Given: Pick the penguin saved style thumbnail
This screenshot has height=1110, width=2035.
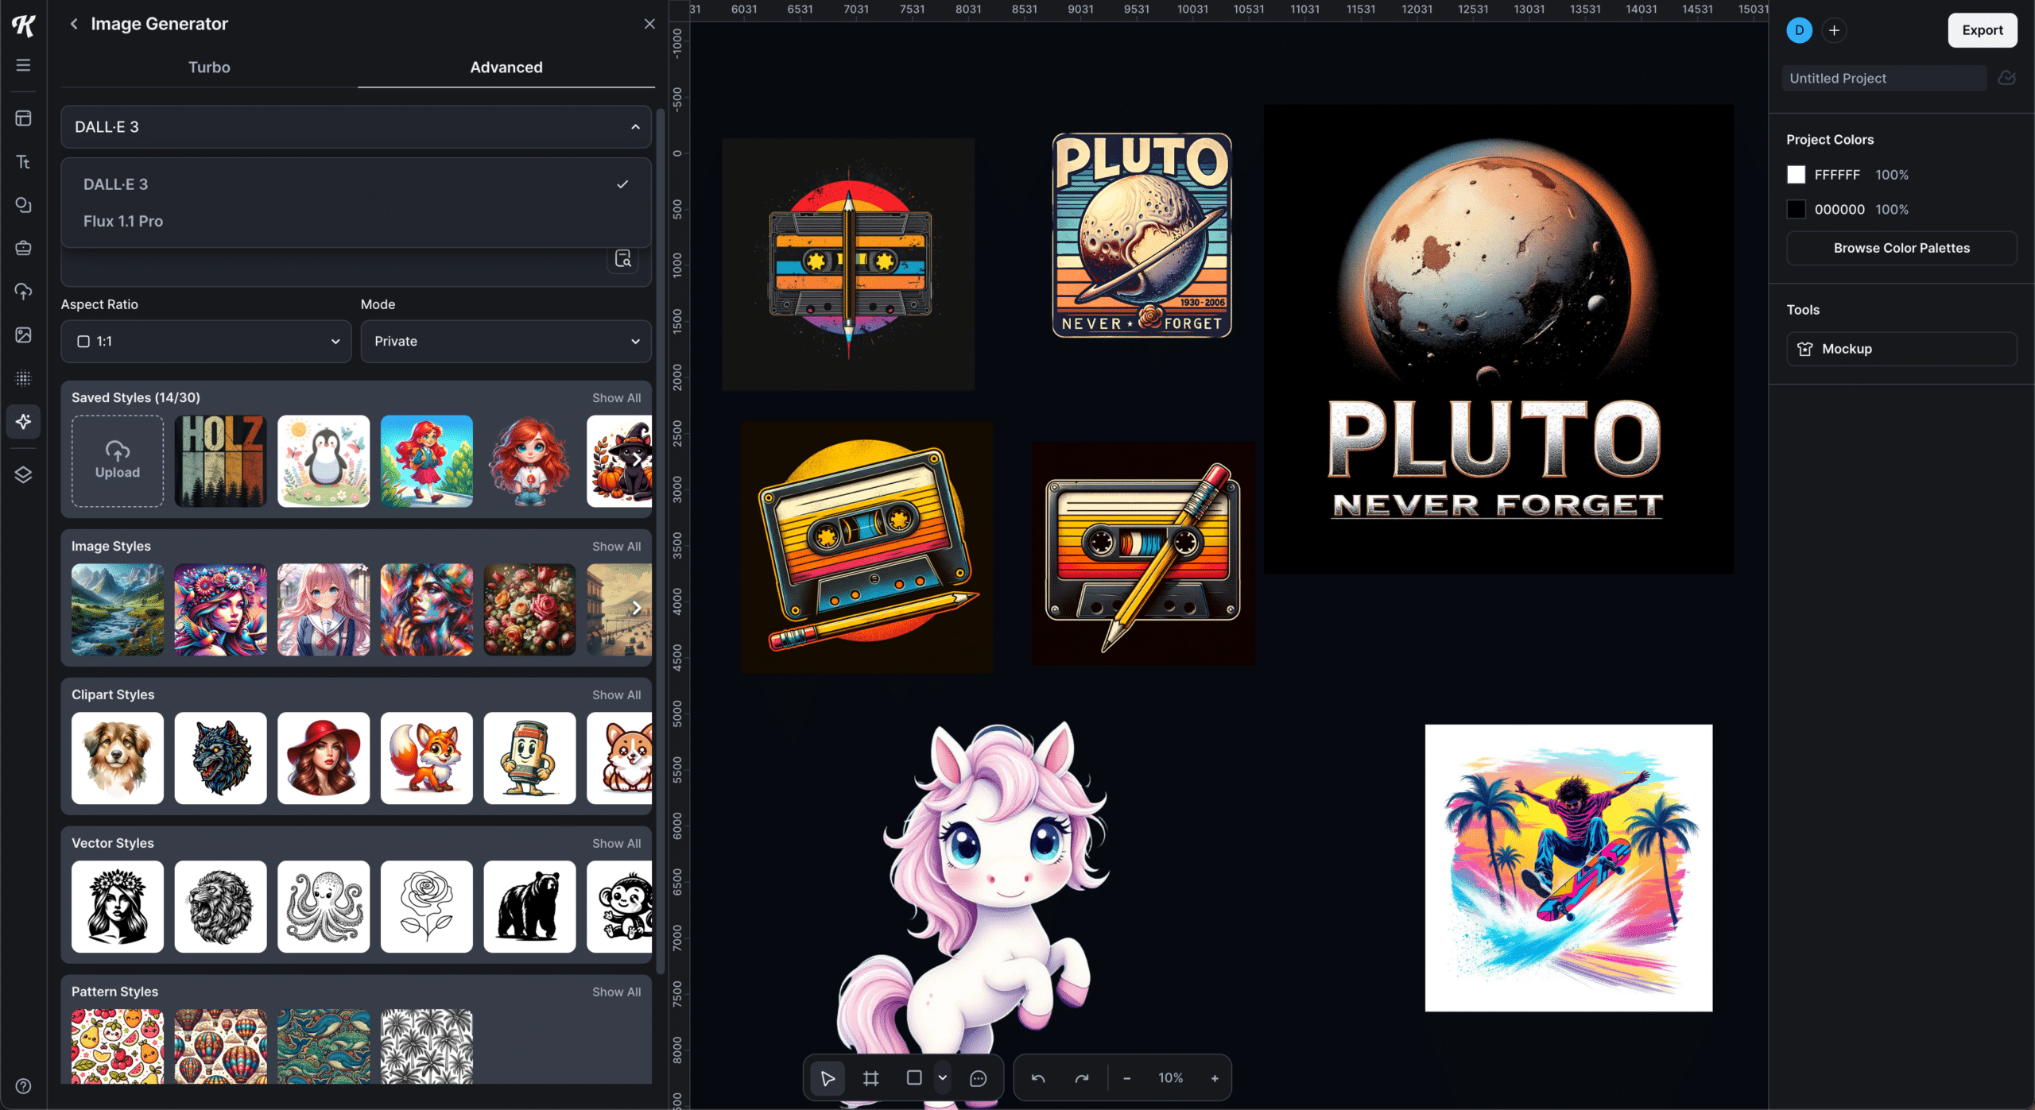Looking at the screenshot, I should pyautogui.click(x=324, y=461).
